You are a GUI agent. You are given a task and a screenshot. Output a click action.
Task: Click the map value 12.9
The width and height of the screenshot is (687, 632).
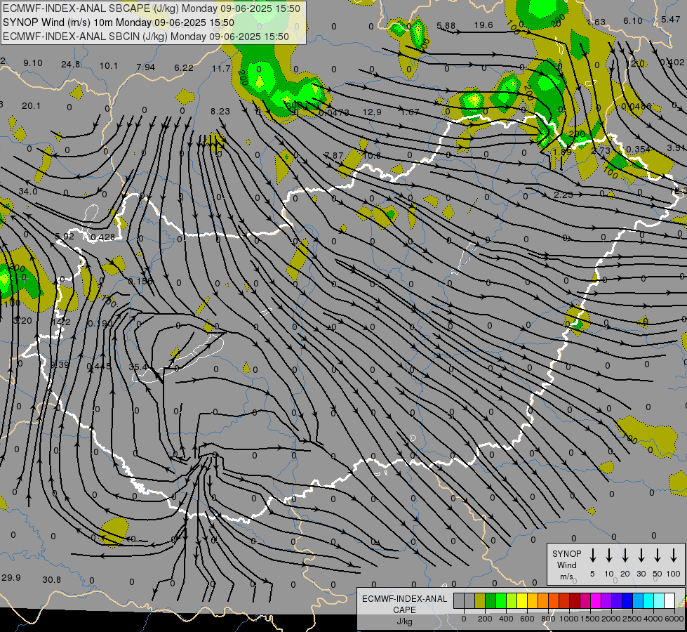pos(372,112)
